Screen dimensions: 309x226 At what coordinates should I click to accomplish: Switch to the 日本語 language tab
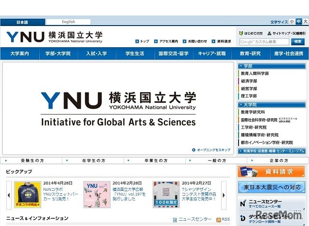tap(23, 22)
